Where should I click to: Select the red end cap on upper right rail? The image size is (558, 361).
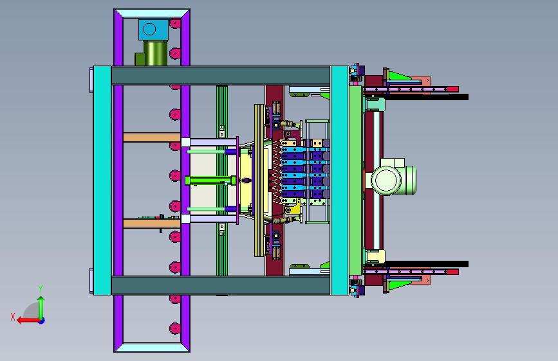pyautogui.click(x=452, y=89)
